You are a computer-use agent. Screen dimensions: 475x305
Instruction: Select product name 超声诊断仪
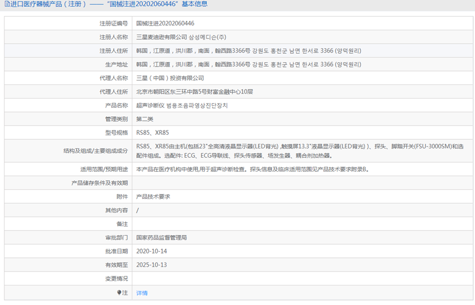pyautogui.click(x=150, y=105)
